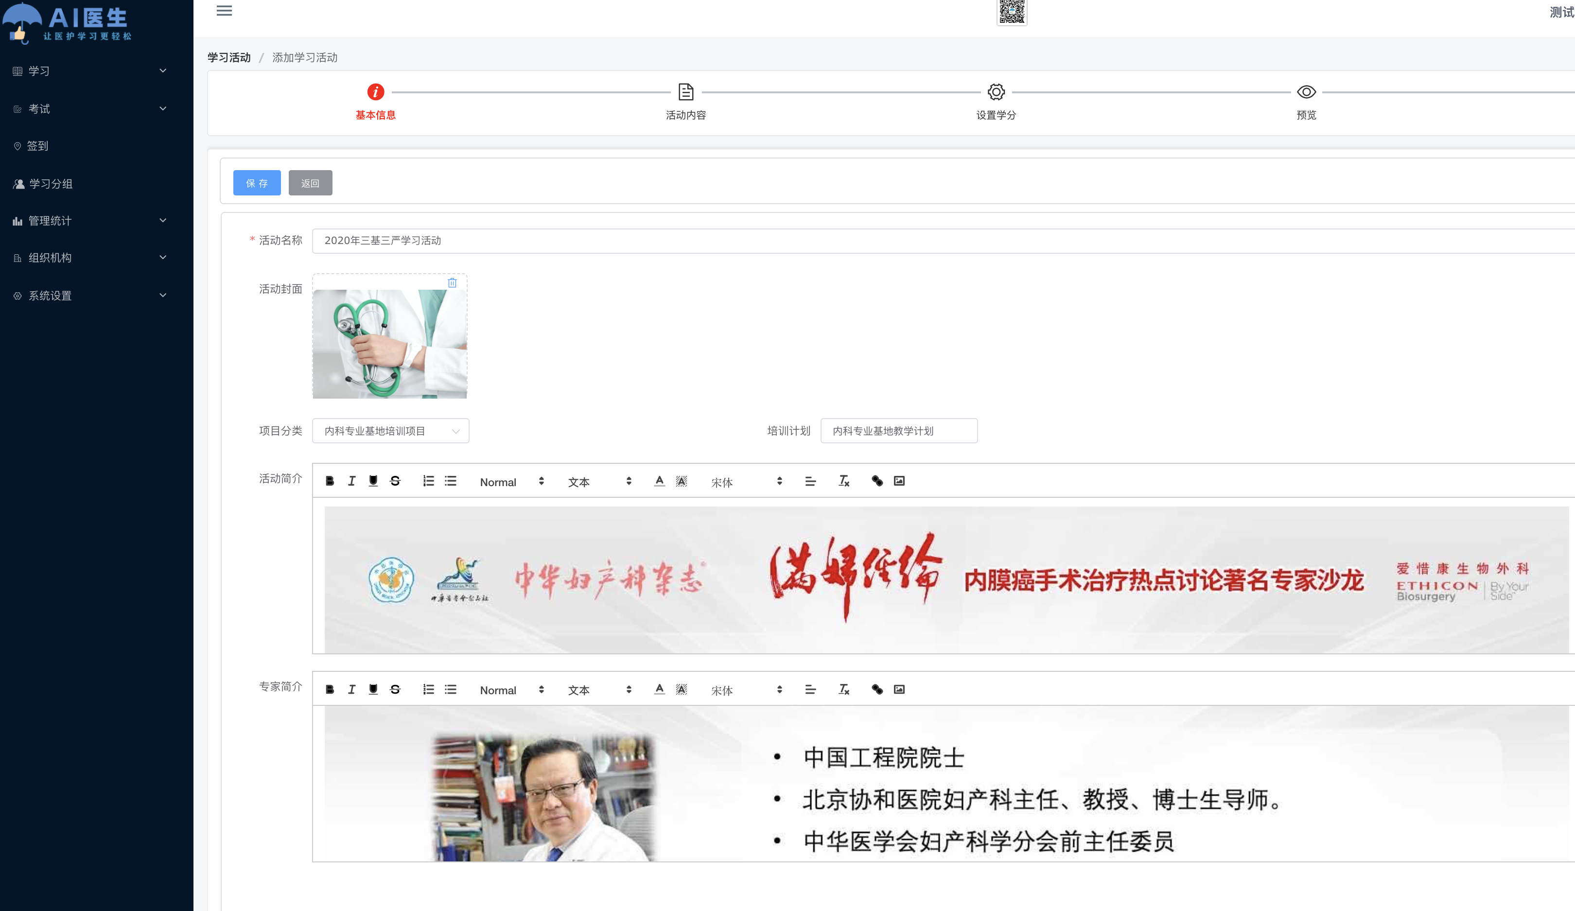Image resolution: width=1575 pixels, height=911 pixels.
Task: Click the QR code in the header
Action: (x=1011, y=12)
